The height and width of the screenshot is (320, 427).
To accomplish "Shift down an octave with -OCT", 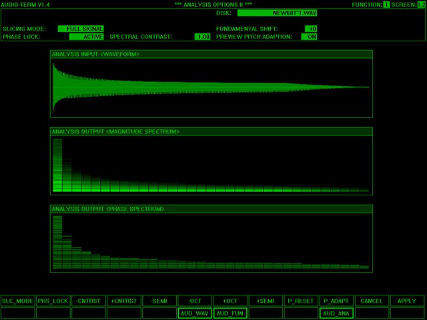I will (195, 301).
